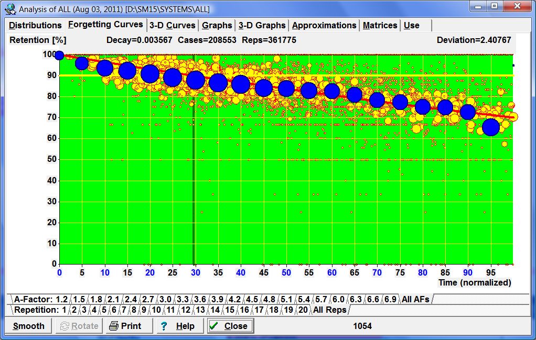Image resolution: width=536 pixels, height=340 pixels.
Task: Switch to the Graphs tab
Action: click(217, 25)
